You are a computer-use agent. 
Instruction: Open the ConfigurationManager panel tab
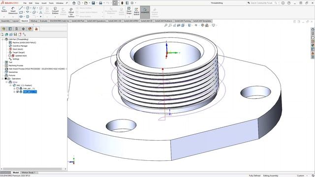pyautogui.click(x=17, y=29)
